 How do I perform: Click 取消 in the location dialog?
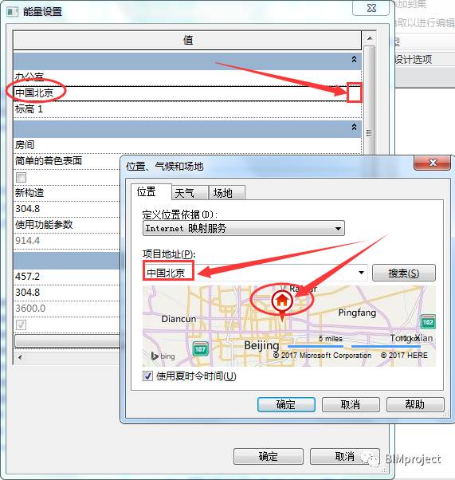tap(351, 405)
